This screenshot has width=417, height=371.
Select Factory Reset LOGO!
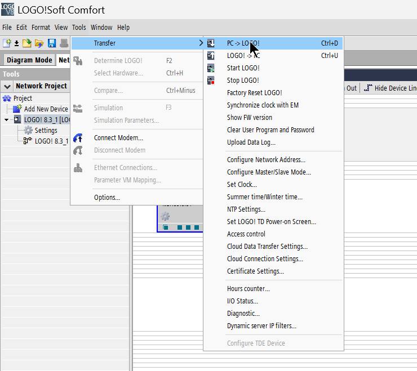click(273, 93)
